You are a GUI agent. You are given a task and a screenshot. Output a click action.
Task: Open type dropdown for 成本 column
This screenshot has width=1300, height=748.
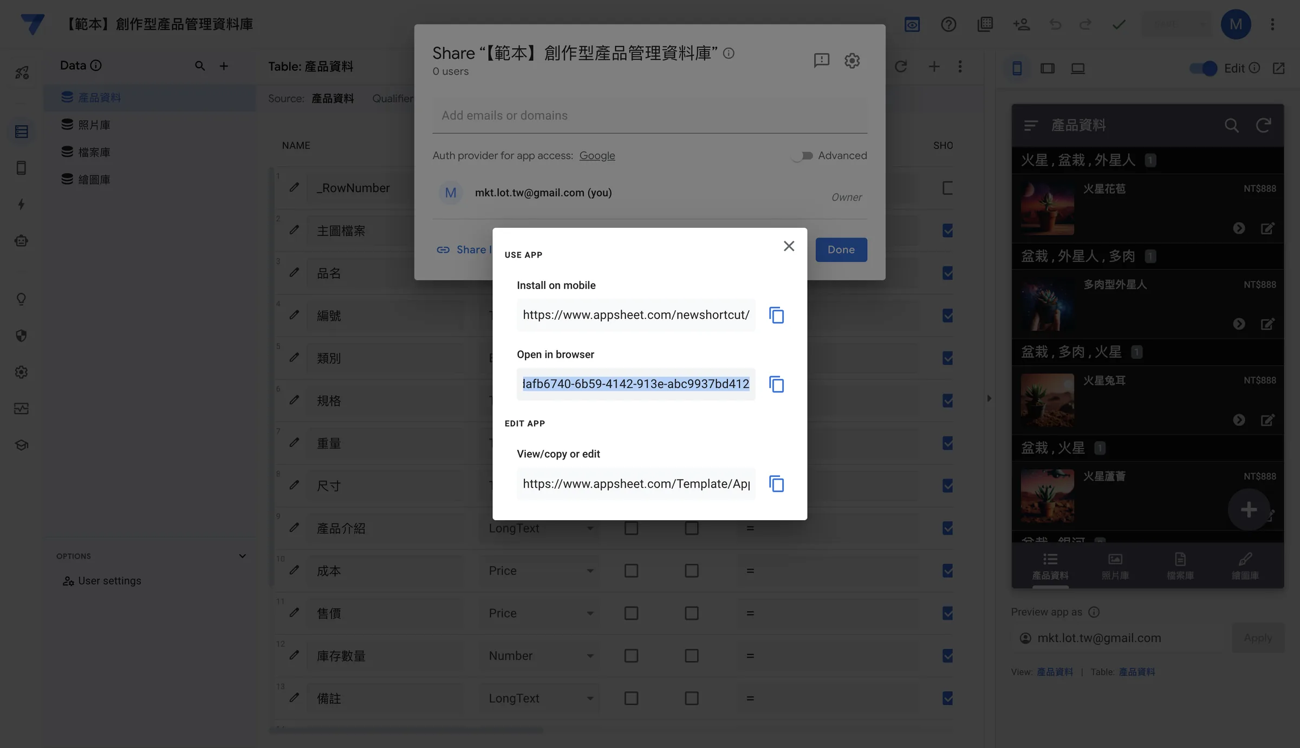coord(541,570)
